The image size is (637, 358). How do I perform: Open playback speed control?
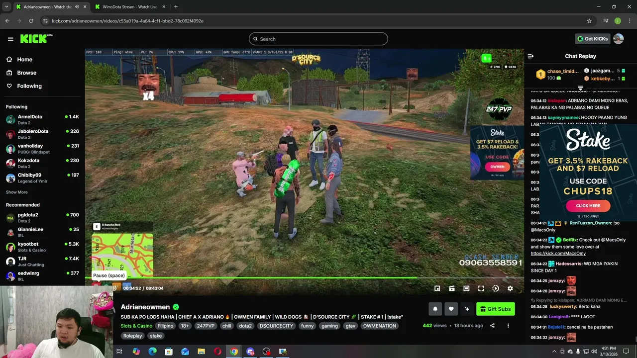pos(496,288)
